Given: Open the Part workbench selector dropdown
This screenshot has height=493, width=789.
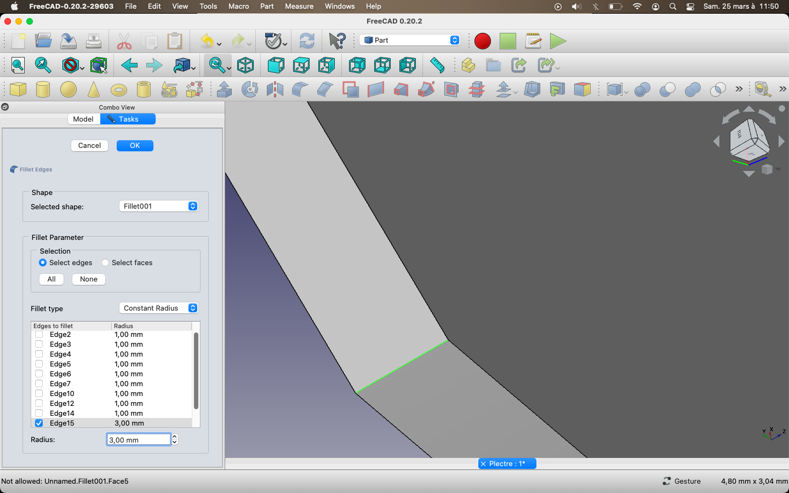Looking at the screenshot, I should tap(410, 40).
